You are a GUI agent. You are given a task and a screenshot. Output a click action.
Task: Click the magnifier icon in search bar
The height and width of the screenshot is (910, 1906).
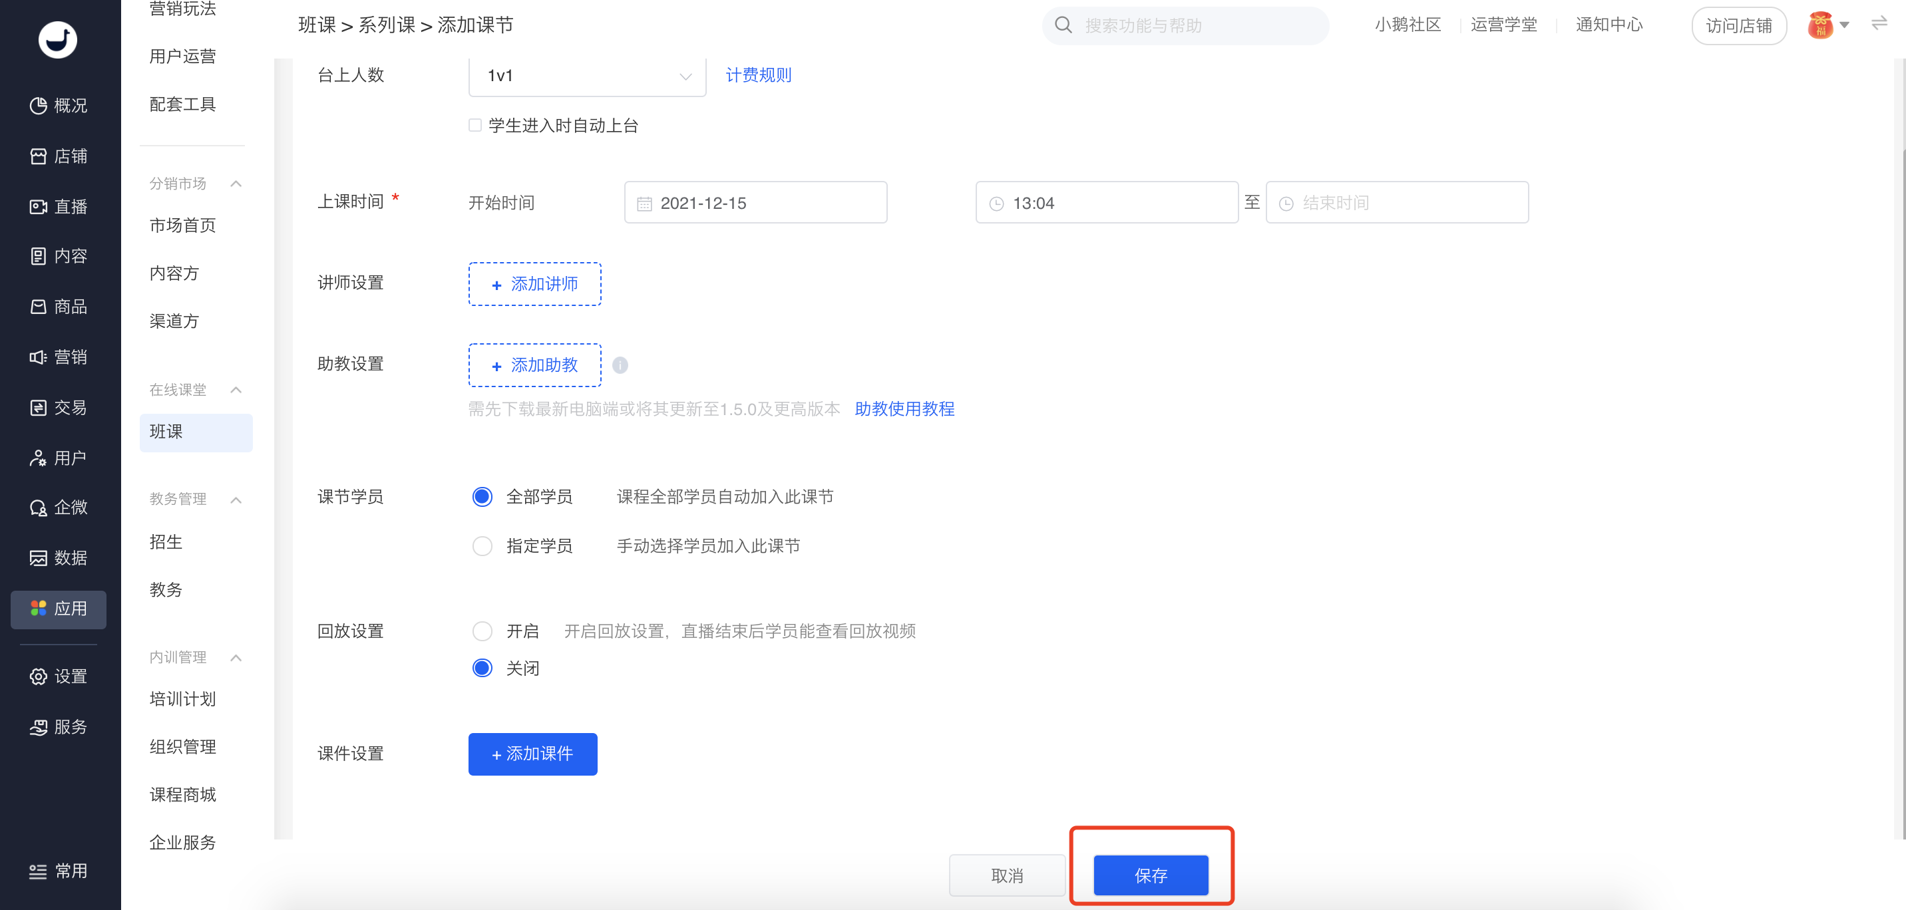coord(1063,25)
